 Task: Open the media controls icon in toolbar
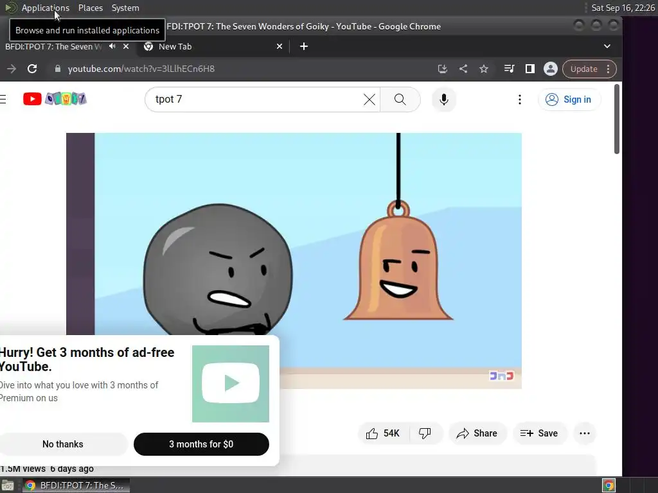[509, 69]
